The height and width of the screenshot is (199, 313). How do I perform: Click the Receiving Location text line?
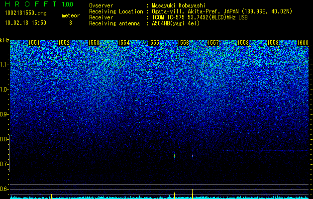coord(191,11)
